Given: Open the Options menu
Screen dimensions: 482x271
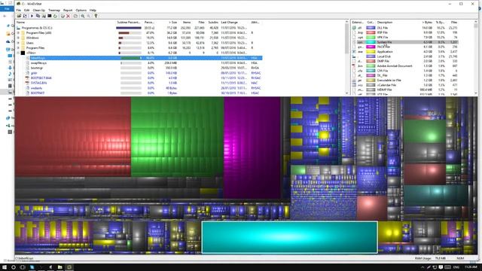Looking at the screenshot, I should [x=81, y=10].
